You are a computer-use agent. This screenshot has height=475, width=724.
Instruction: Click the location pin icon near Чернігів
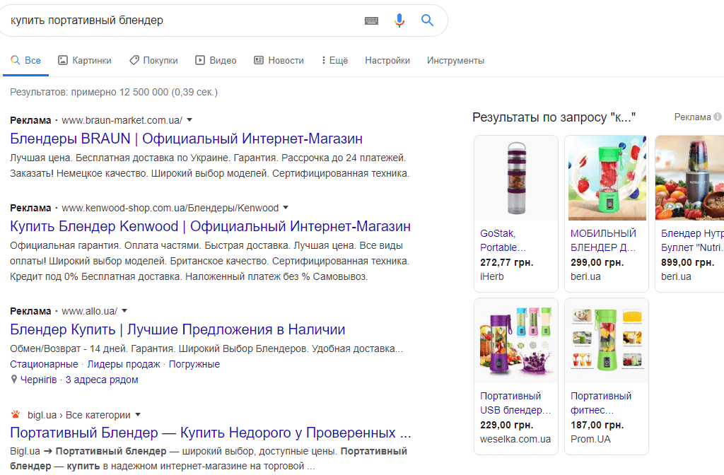tap(13, 380)
